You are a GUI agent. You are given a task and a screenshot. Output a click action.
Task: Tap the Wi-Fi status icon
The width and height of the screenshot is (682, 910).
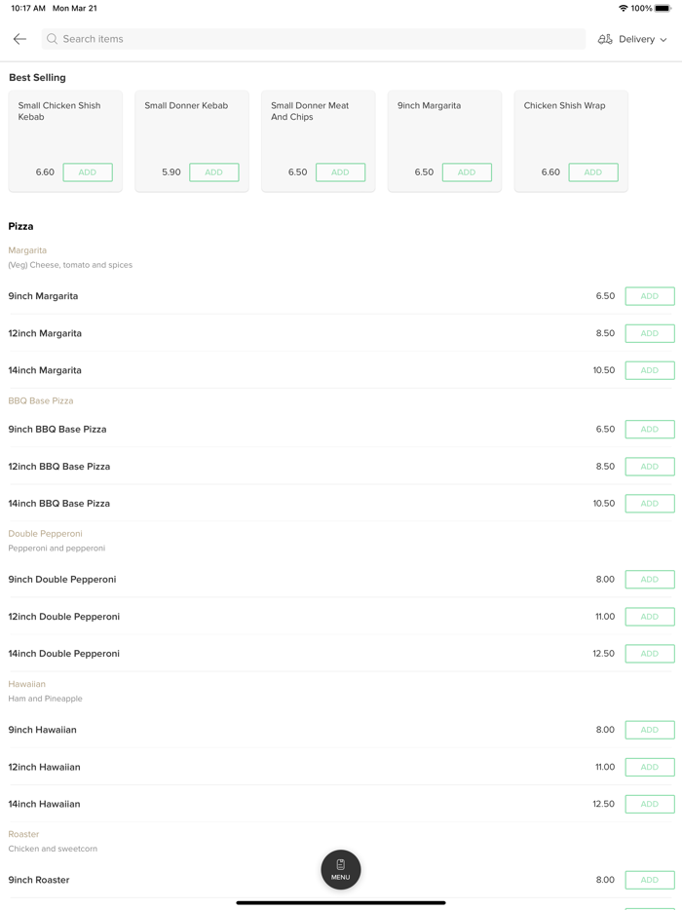click(623, 8)
